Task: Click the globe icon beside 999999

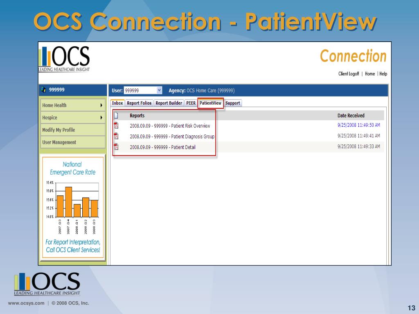Action: pos(43,90)
